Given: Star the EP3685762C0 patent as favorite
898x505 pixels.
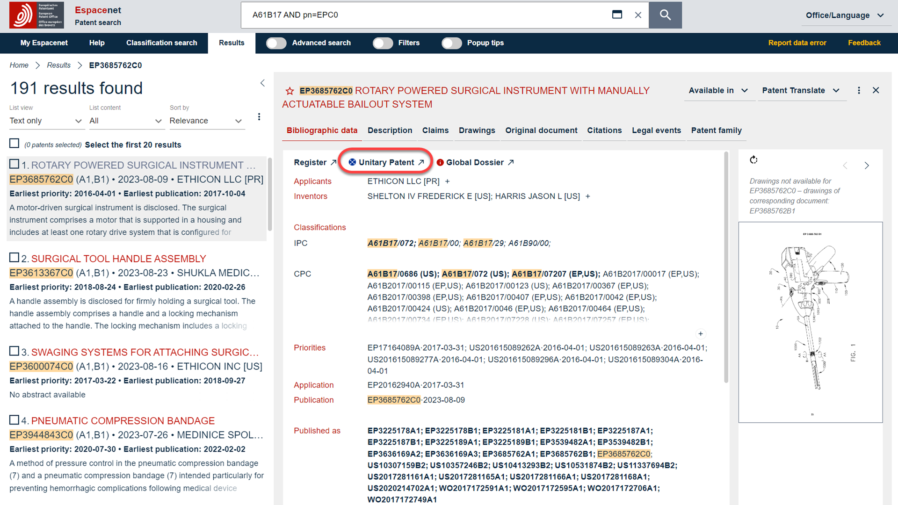Looking at the screenshot, I should coord(290,91).
